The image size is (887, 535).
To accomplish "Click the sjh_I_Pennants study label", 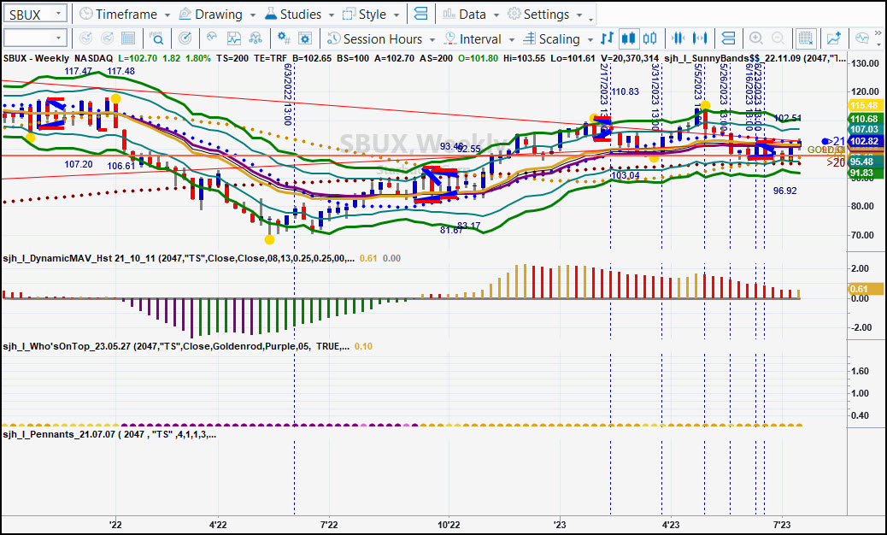I will click(109, 435).
